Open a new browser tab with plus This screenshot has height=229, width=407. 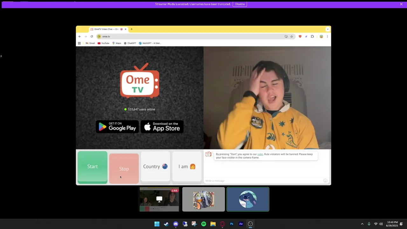coord(132,29)
